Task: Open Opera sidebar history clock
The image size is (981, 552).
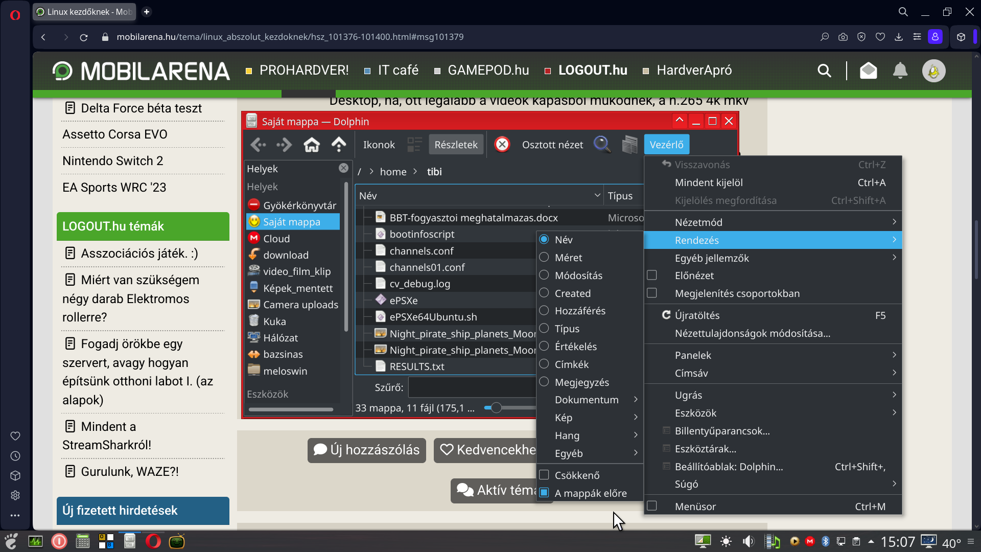Action: (x=15, y=456)
